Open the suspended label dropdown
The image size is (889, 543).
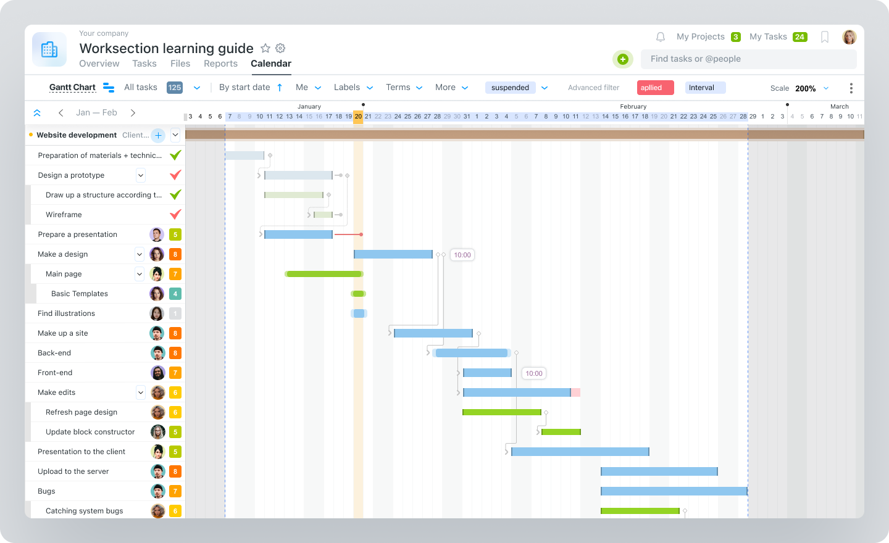544,87
